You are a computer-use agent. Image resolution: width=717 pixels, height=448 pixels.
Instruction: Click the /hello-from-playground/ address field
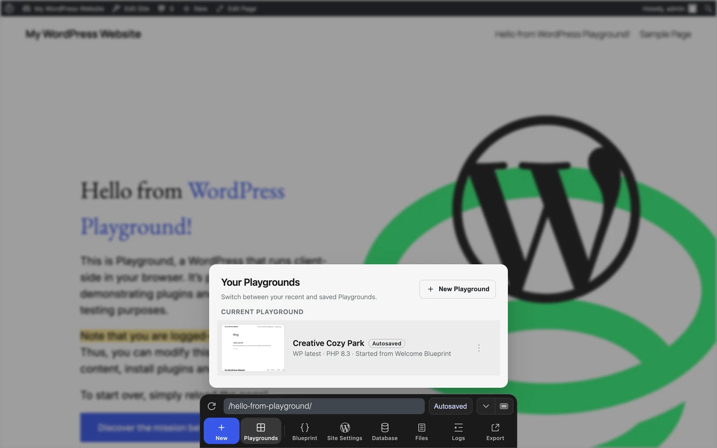[324, 406]
